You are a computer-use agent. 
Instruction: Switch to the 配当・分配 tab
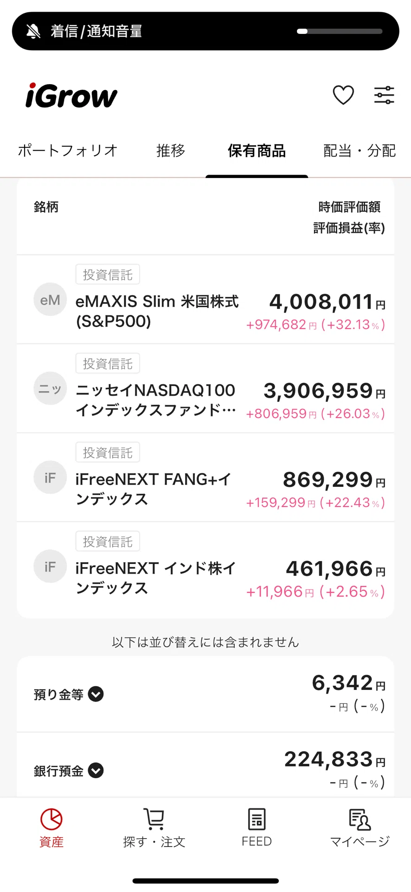360,151
